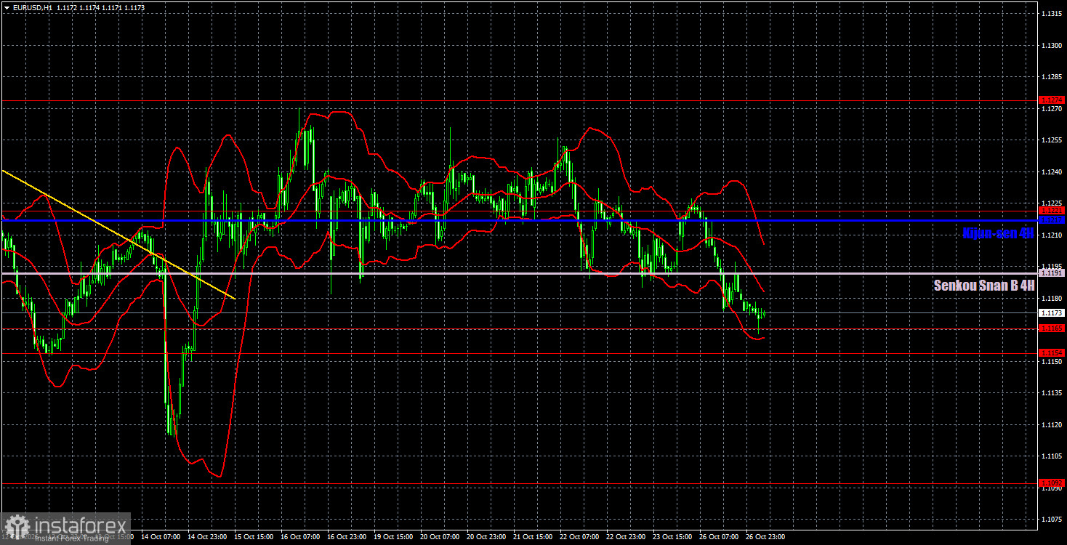
Task: Click the 1.1240 price axis label
Action: coord(1052,172)
